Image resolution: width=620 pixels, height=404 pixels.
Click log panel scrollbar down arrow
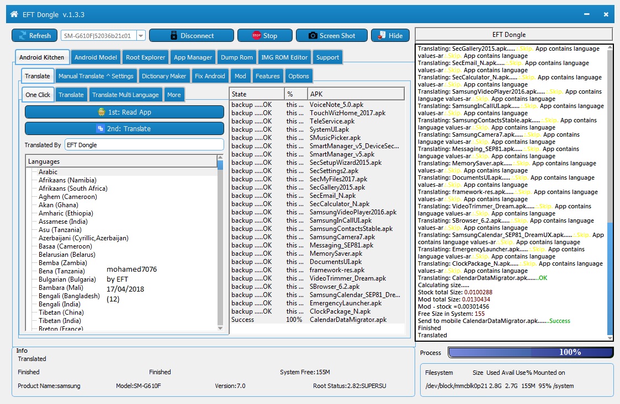tap(610, 338)
